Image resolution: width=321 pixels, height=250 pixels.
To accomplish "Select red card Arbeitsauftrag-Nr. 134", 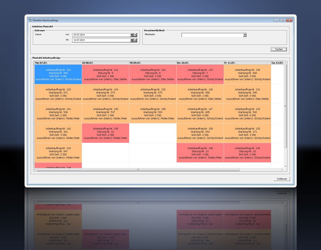I will click(x=247, y=152).
